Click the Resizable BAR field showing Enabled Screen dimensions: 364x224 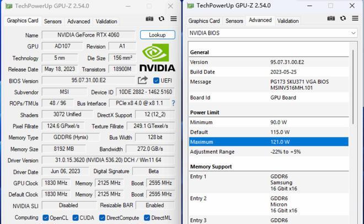pos(155,205)
